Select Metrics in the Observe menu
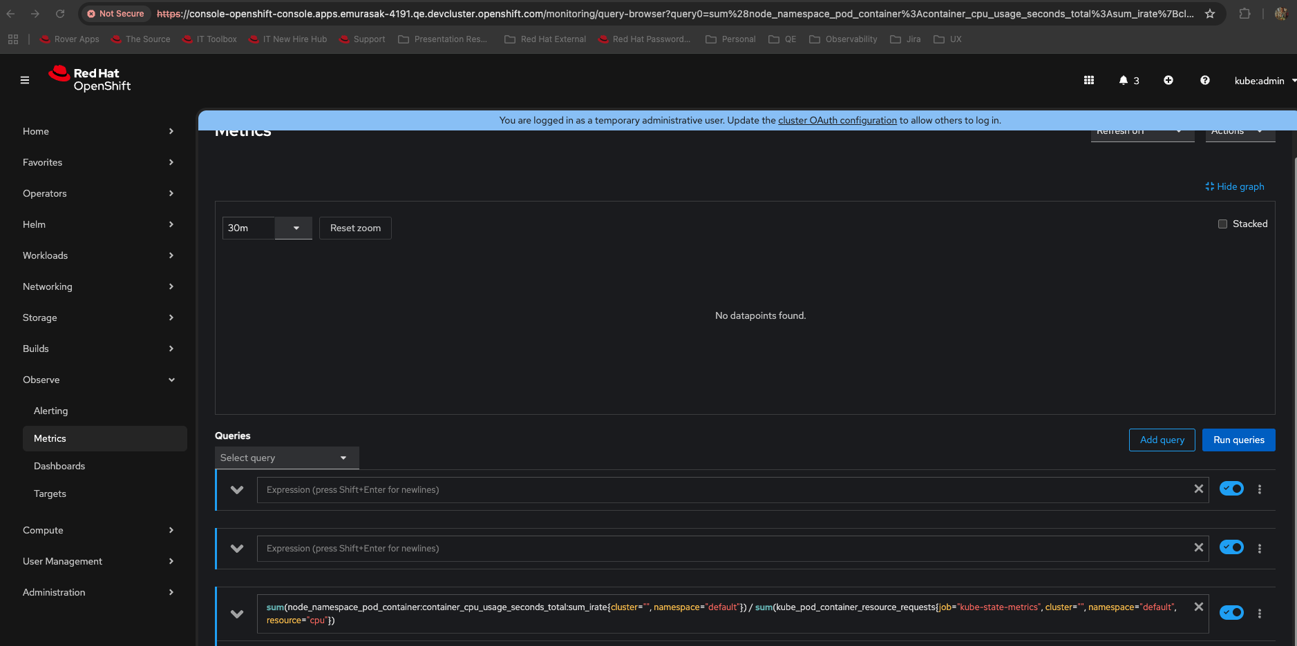 pyautogui.click(x=105, y=438)
